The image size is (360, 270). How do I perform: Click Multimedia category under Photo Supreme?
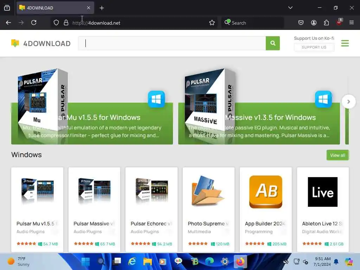[x=199, y=232]
